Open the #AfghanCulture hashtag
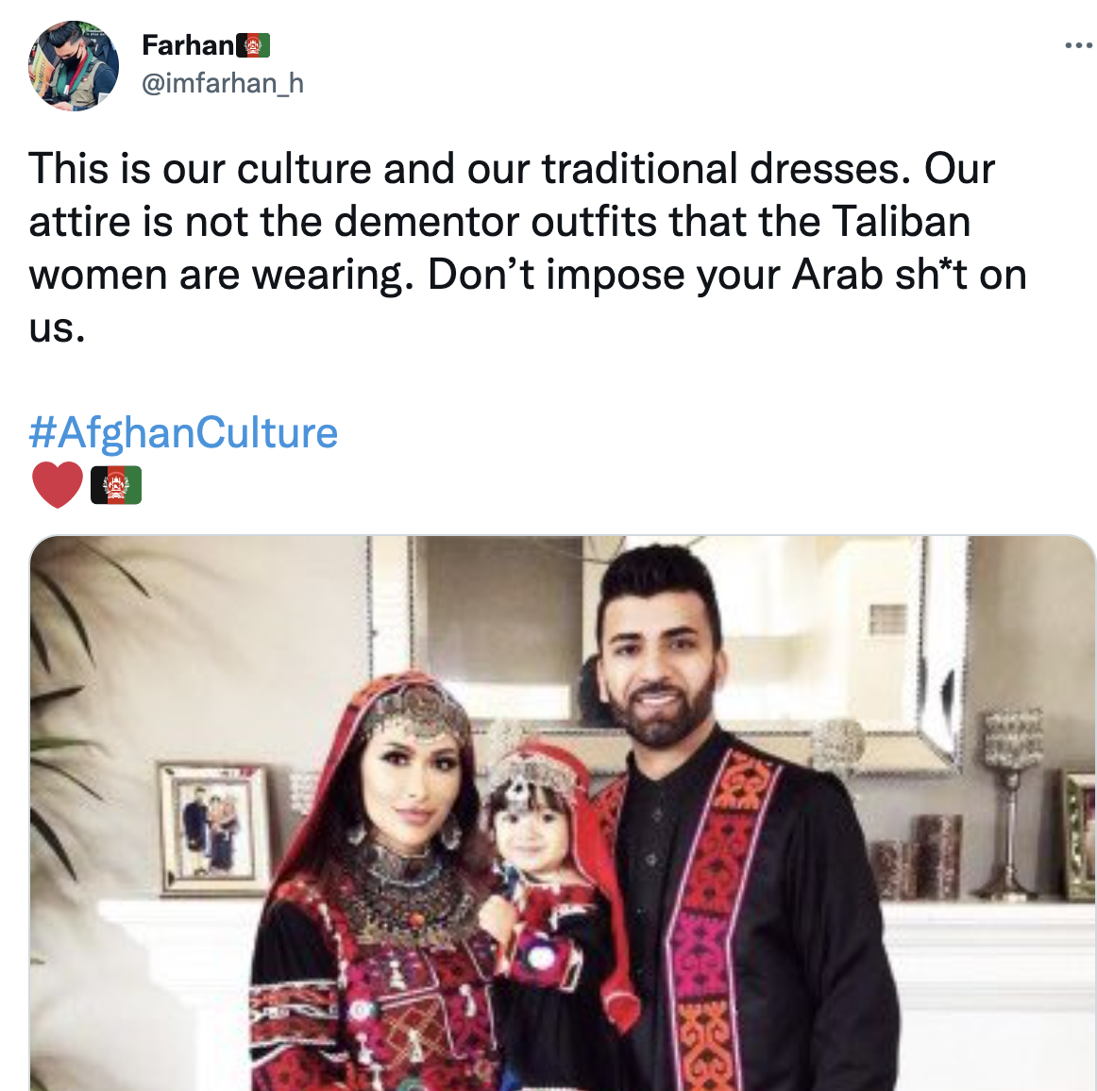 coord(183,432)
